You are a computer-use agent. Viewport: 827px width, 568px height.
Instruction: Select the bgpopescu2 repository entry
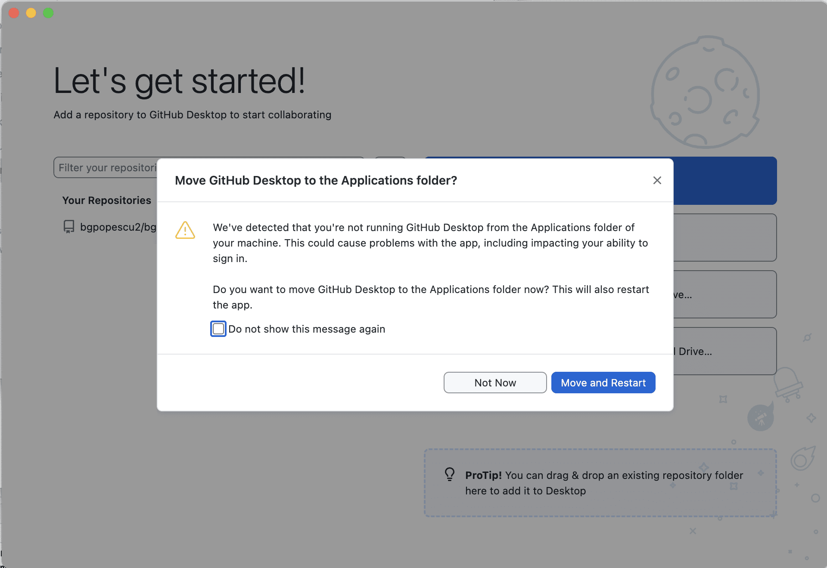(118, 227)
